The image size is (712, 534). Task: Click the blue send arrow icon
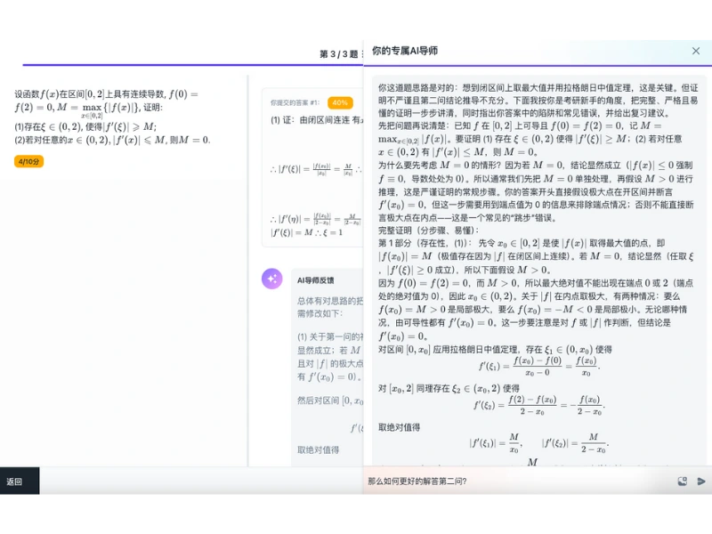701,481
